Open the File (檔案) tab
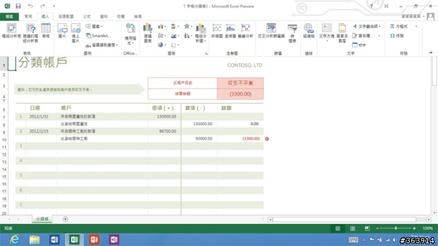 (10, 16)
